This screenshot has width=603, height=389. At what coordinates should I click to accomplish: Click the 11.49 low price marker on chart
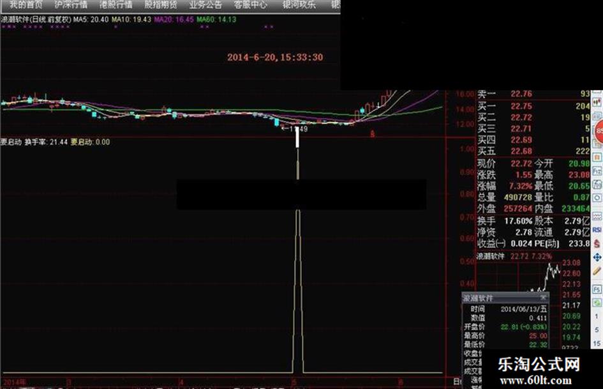[295, 128]
